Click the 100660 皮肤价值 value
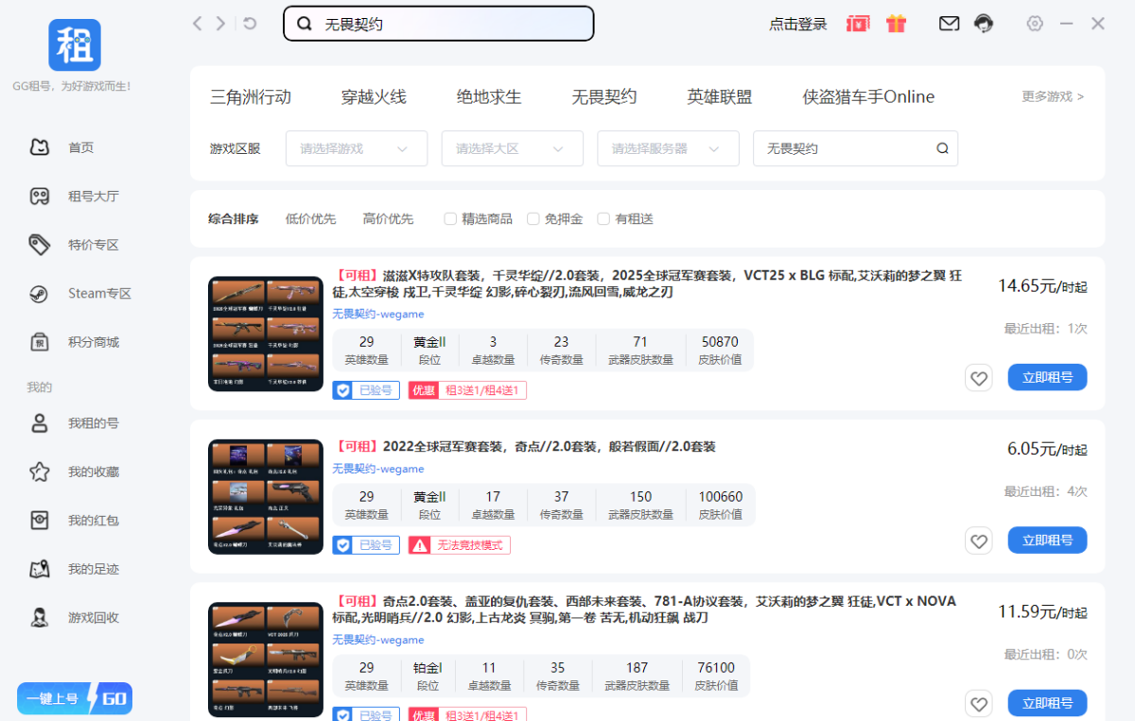This screenshot has width=1135, height=721. click(721, 496)
